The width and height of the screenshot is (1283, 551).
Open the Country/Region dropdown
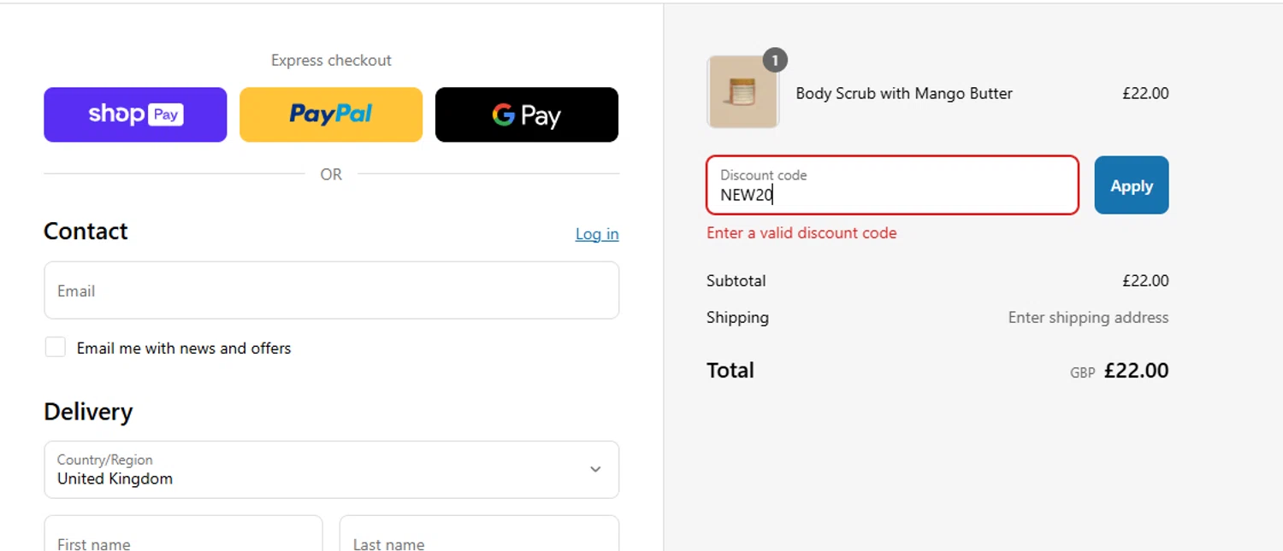[x=331, y=470]
